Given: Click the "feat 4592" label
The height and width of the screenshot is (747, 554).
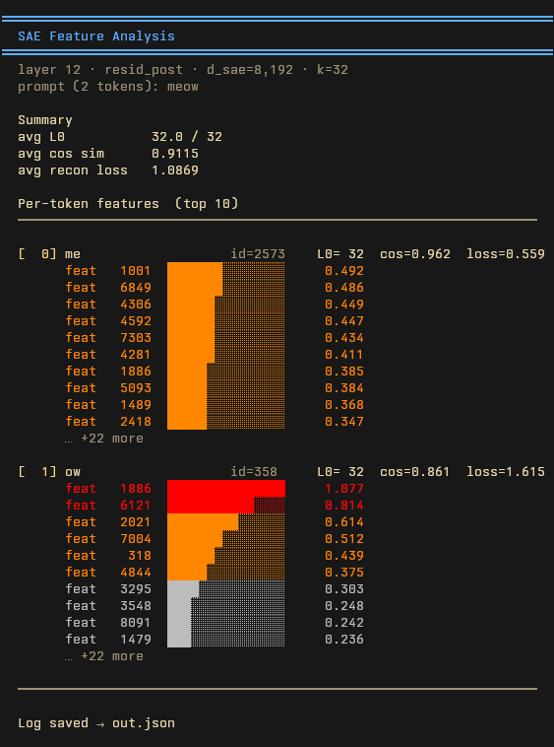Looking at the screenshot, I should [x=108, y=321].
